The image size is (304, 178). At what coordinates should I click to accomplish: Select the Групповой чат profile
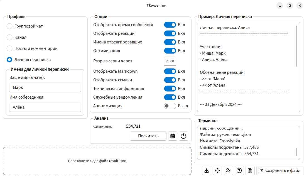click(x=9, y=26)
